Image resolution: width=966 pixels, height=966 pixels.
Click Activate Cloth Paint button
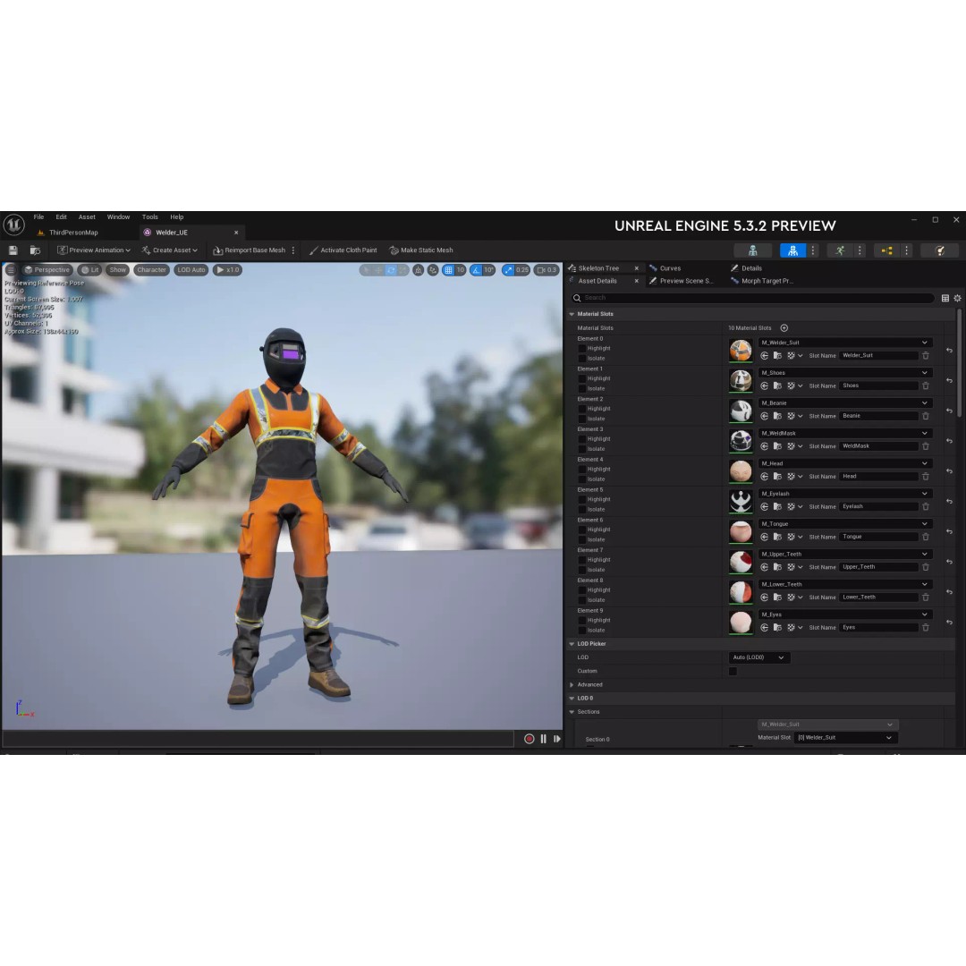343,250
